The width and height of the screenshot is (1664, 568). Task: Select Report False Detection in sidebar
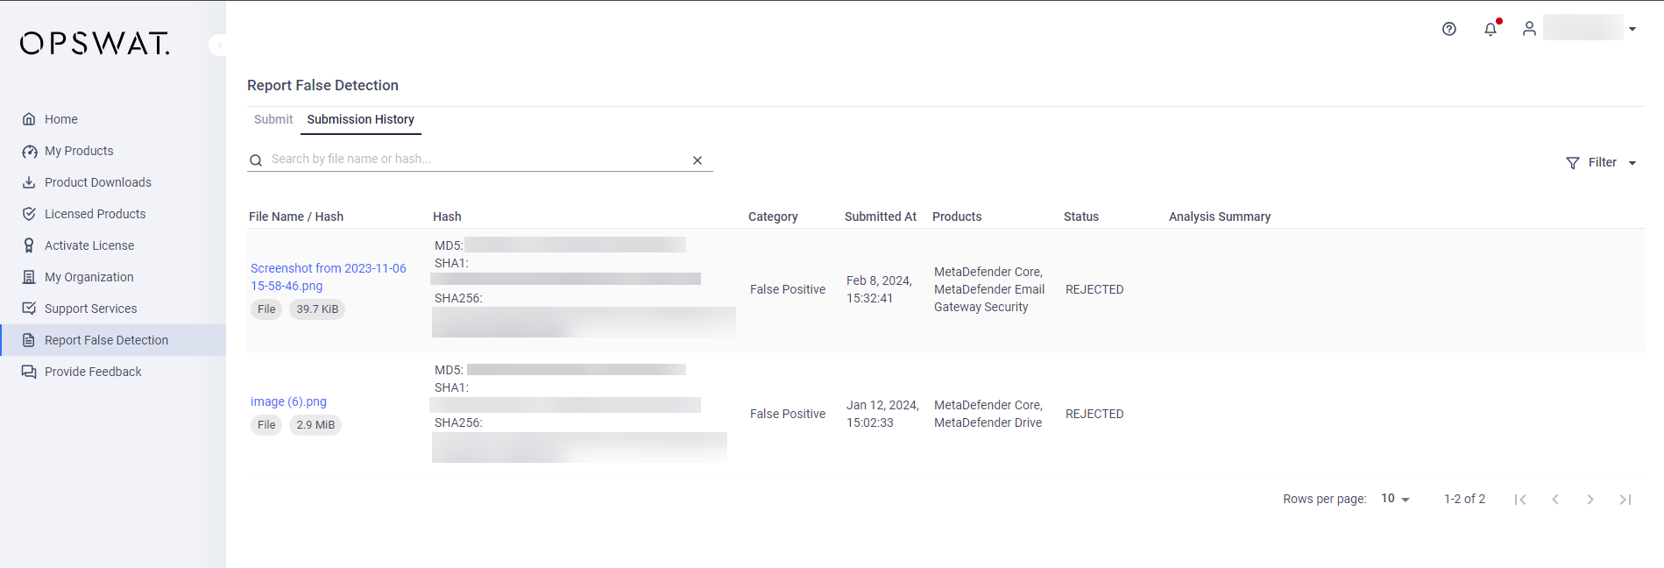(x=113, y=340)
